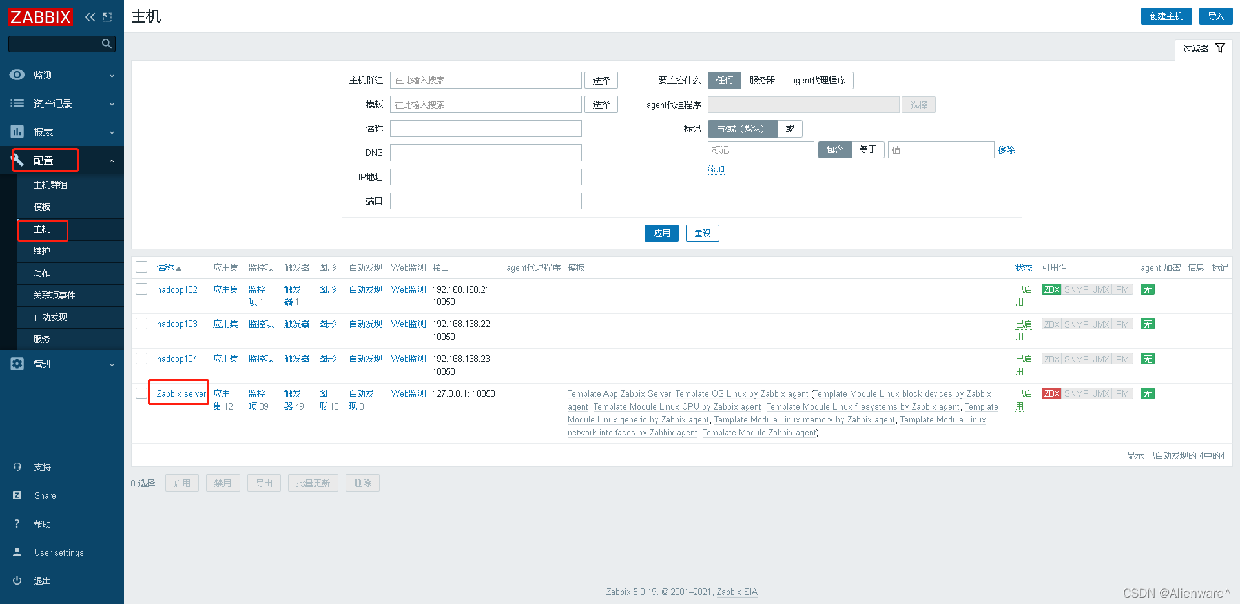1240x604 pixels.
Task: Click the SNMP badge for hadoop103
Action: pos(1077,324)
